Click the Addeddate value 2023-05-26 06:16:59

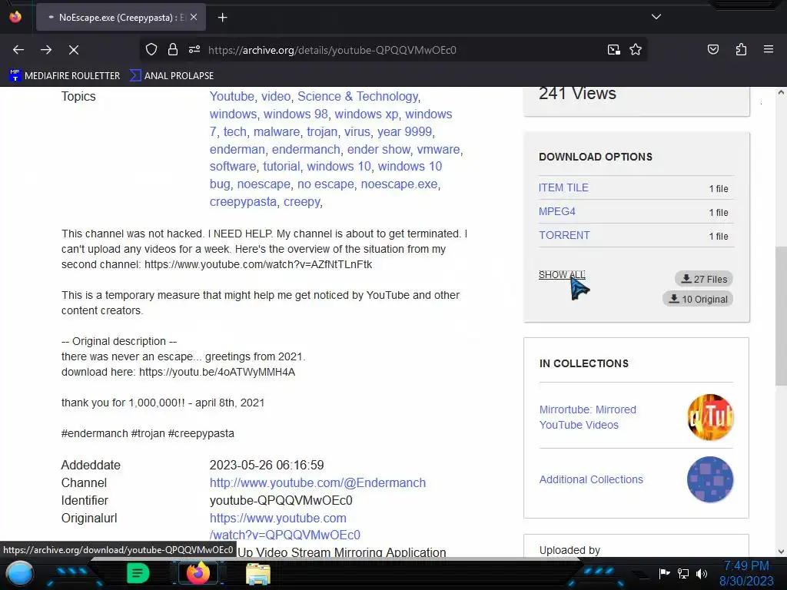point(267,465)
